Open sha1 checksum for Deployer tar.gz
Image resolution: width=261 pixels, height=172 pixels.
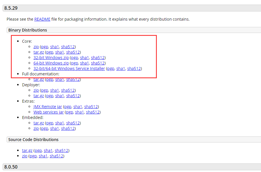point(60,96)
